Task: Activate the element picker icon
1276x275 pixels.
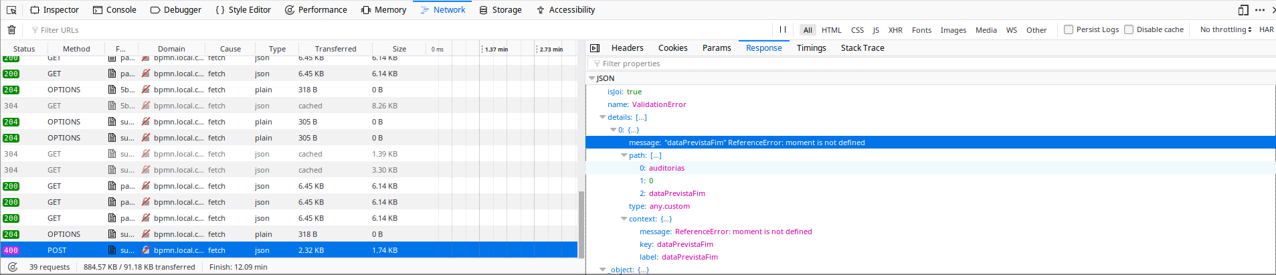Action: click(x=11, y=10)
